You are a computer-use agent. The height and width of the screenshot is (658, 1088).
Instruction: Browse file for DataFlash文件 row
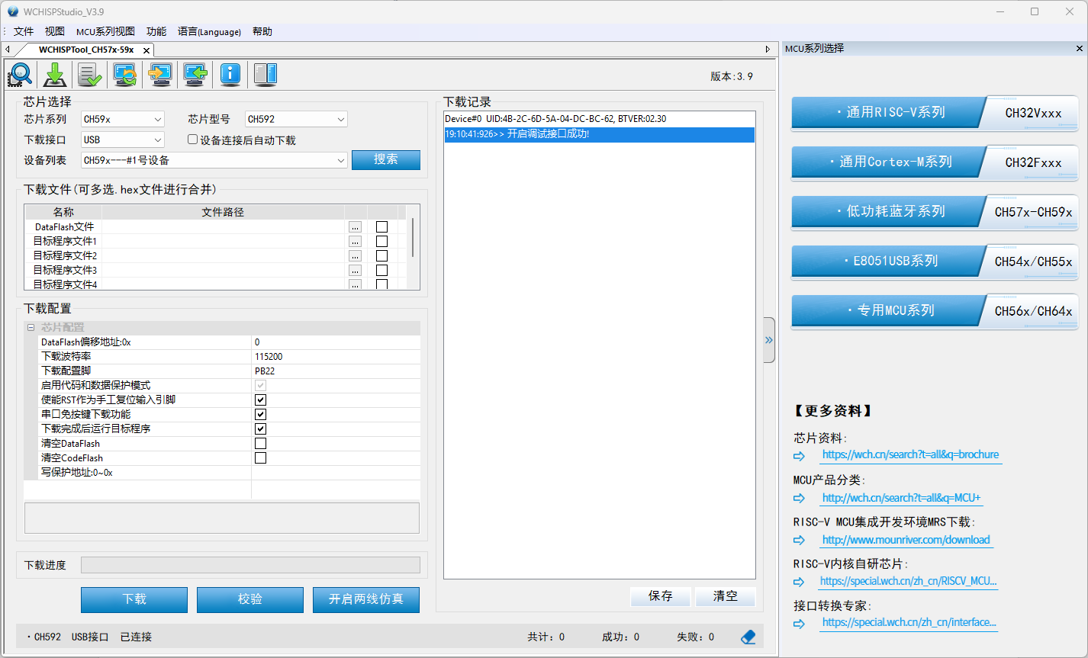355,227
